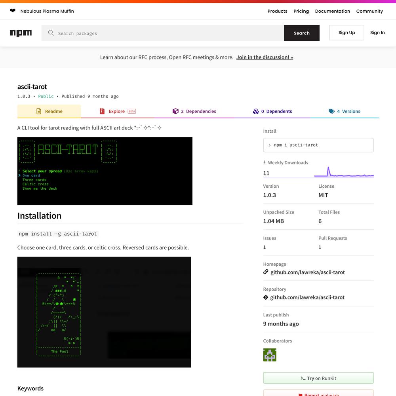The image size is (396, 396).
Task: Click the Explore tab's red file icon
Action: [x=102, y=111]
